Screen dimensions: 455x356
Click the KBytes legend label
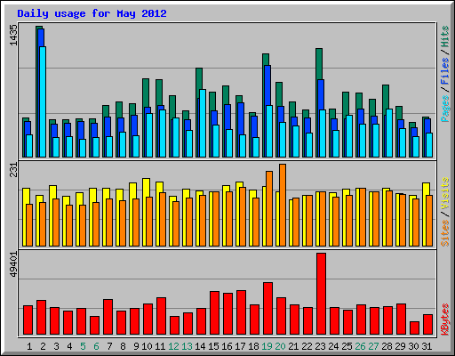(445, 320)
